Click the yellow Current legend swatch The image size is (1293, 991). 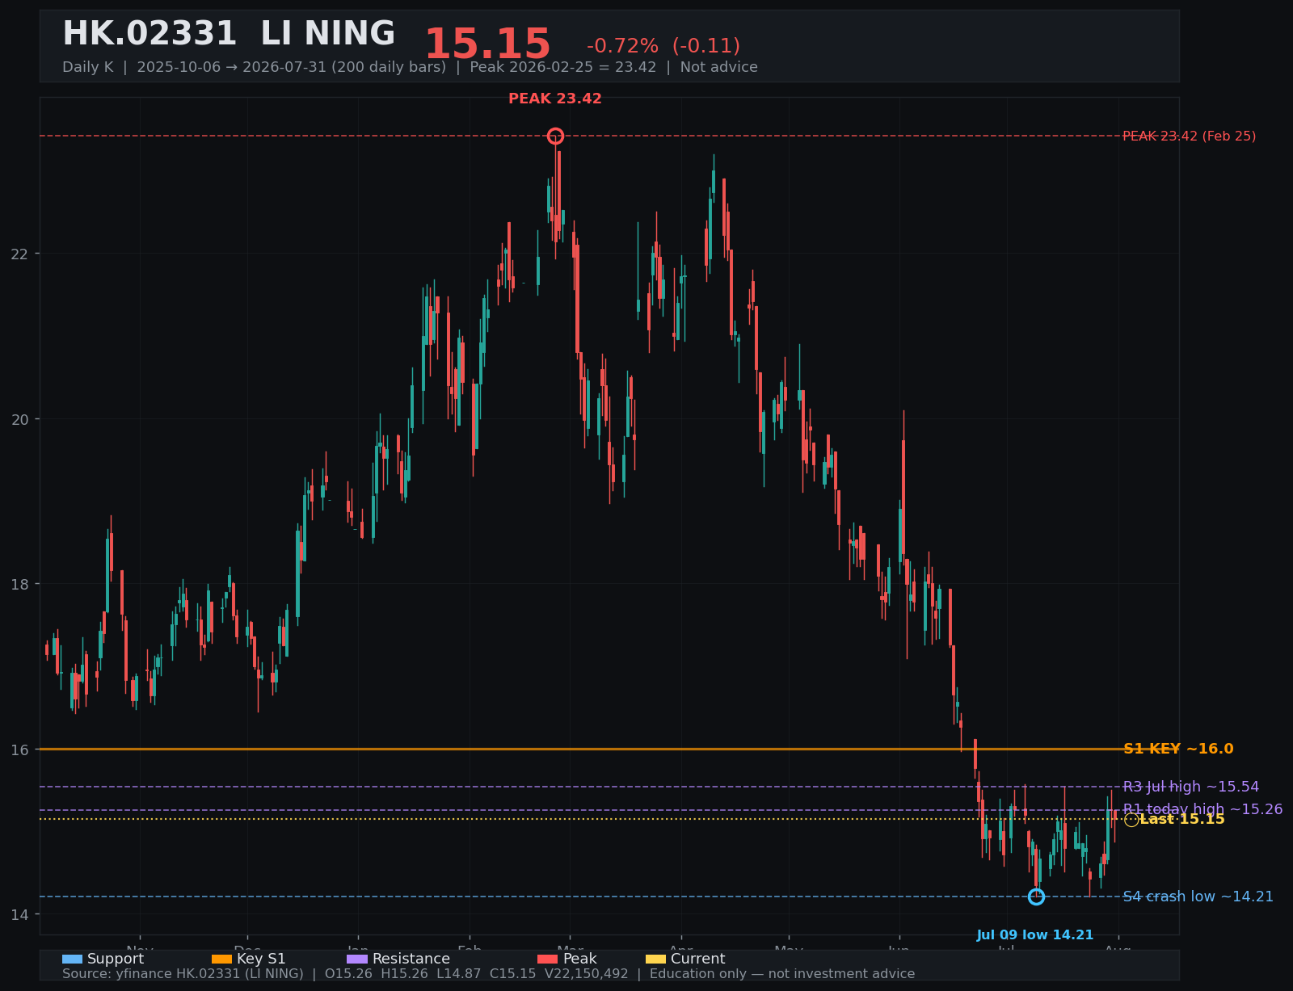[656, 959]
